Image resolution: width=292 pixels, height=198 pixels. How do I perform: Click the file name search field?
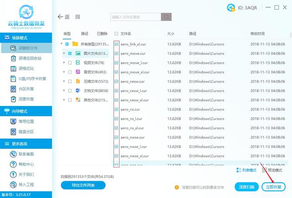[x=136, y=17]
